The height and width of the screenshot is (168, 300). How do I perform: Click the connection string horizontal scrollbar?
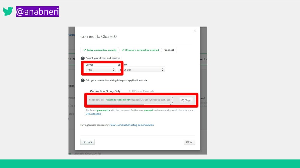116,104
